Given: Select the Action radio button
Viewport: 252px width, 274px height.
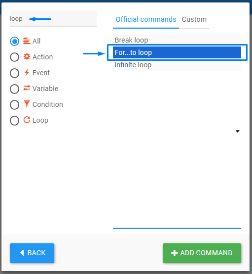Looking at the screenshot, I should click(x=14, y=57).
